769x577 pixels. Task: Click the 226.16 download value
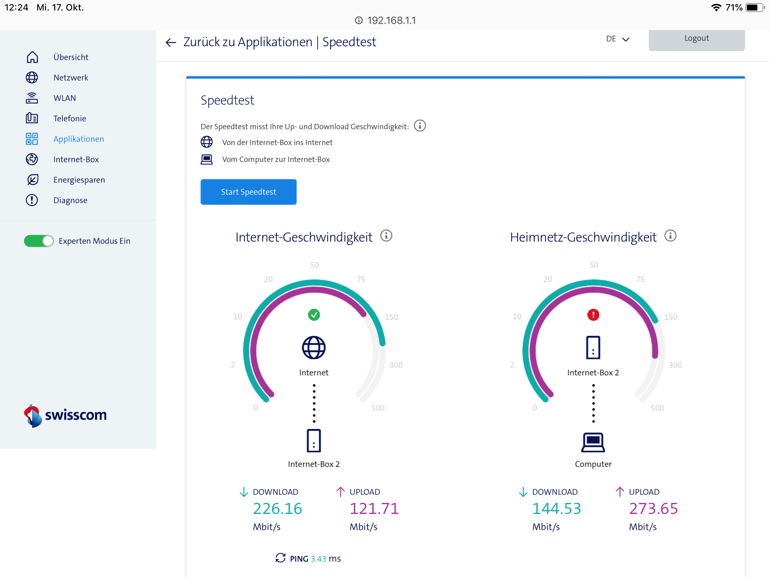point(277,509)
